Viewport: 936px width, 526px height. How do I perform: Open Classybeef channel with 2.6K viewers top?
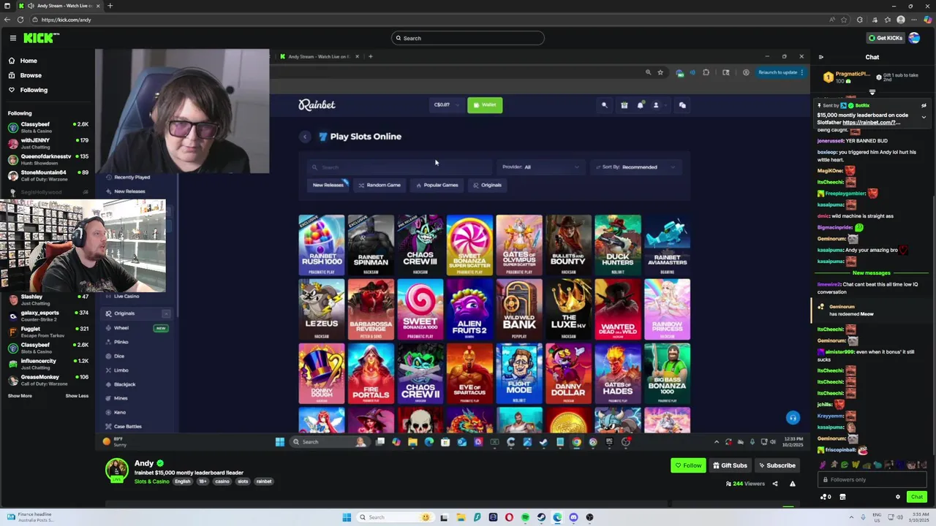tap(48, 127)
